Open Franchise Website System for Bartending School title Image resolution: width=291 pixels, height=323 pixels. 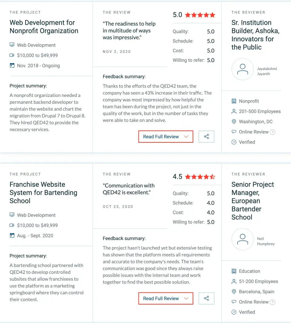point(43,192)
